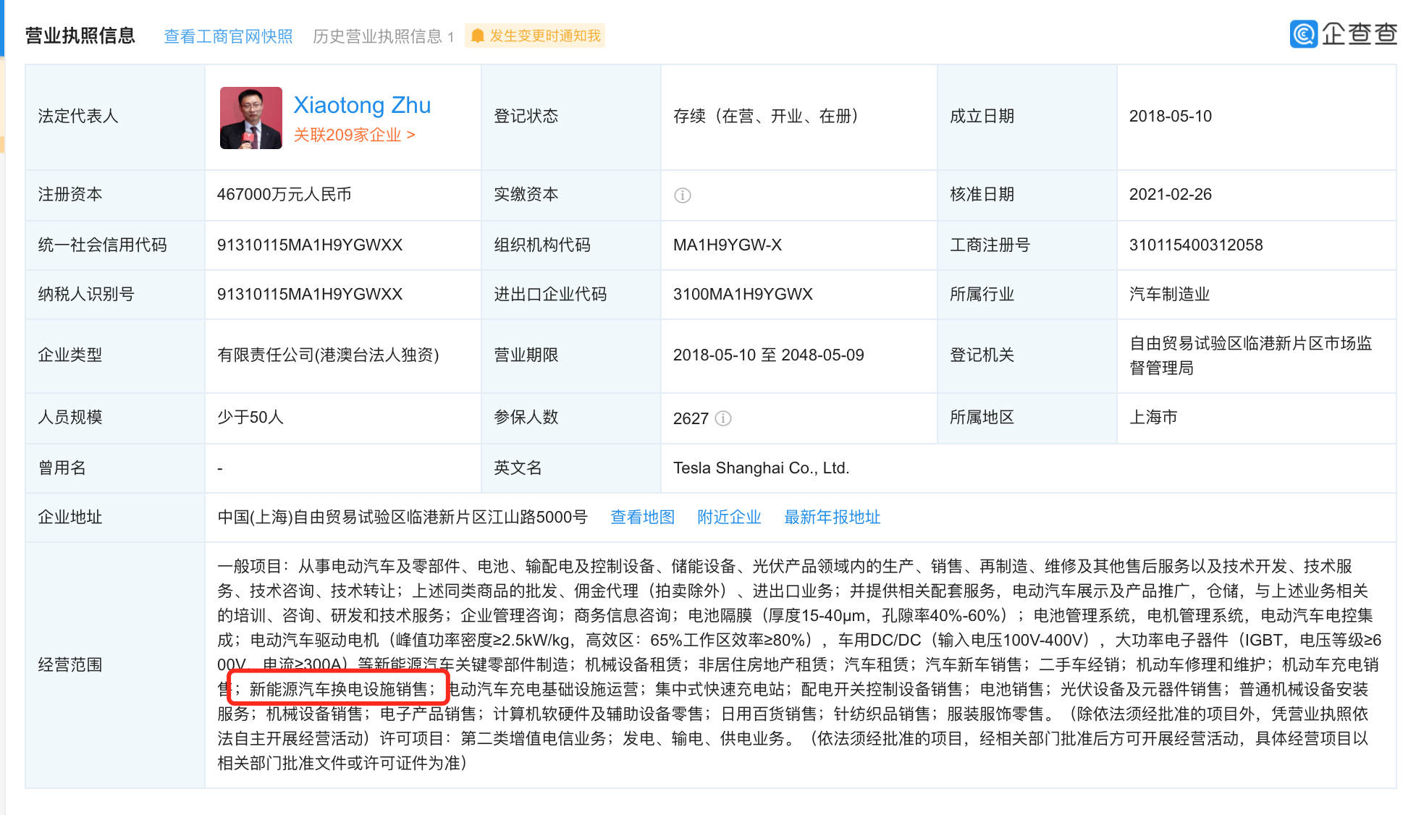Click the highlighted 新能源汽车换电设施销售 text
The width and height of the screenshot is (1416, 815).
pos(338,689)
